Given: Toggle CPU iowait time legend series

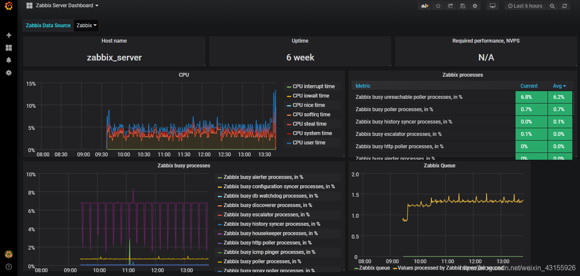Looking at the screenshot, I should (x=311, y=96).
